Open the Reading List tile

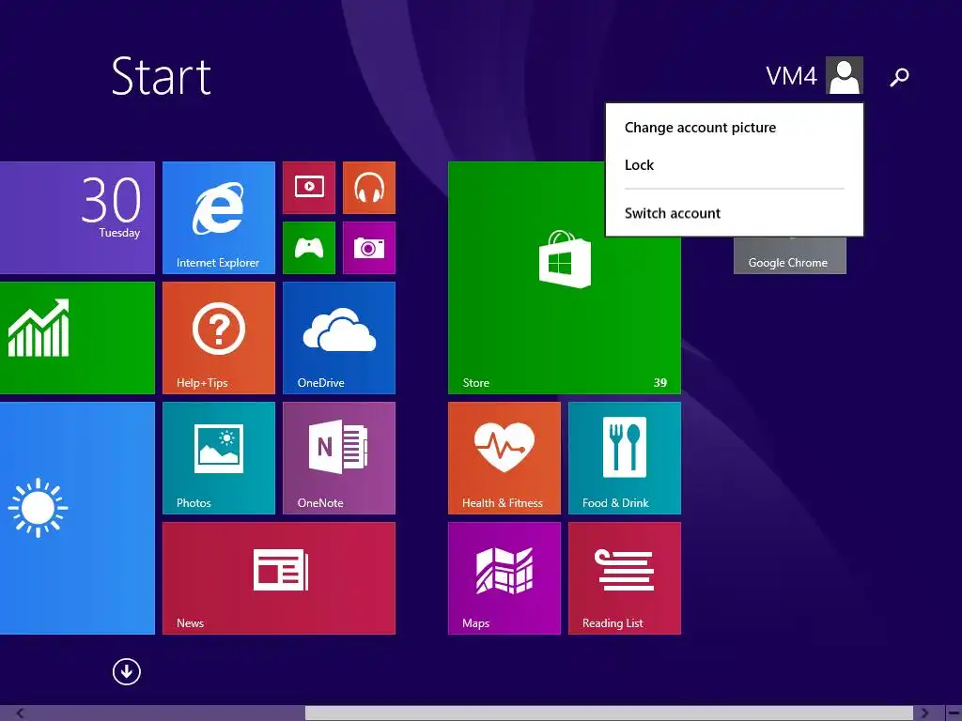pos(625,578)
